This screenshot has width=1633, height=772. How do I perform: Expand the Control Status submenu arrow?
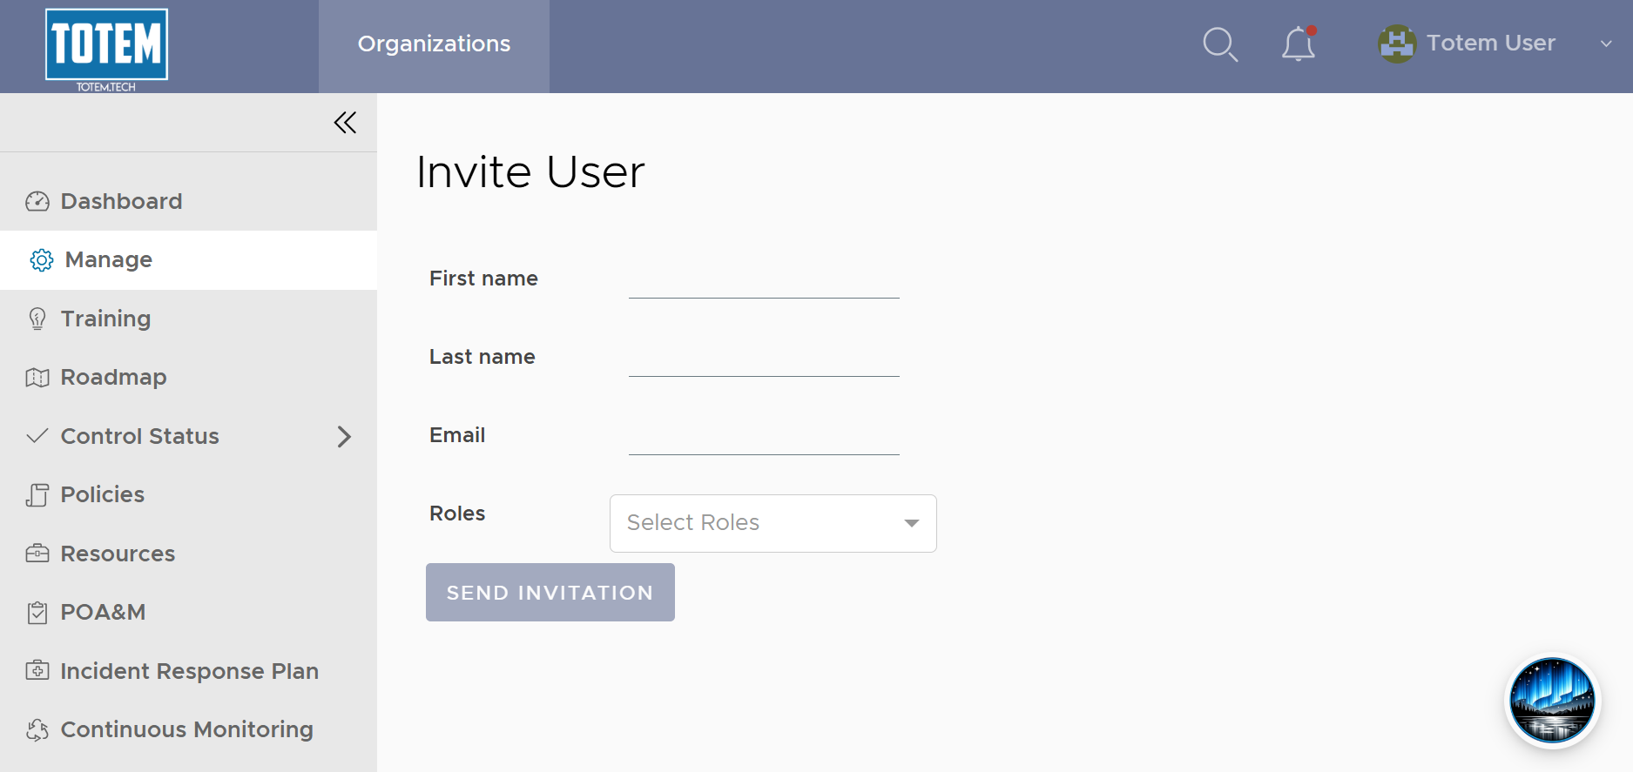[344, 436]
